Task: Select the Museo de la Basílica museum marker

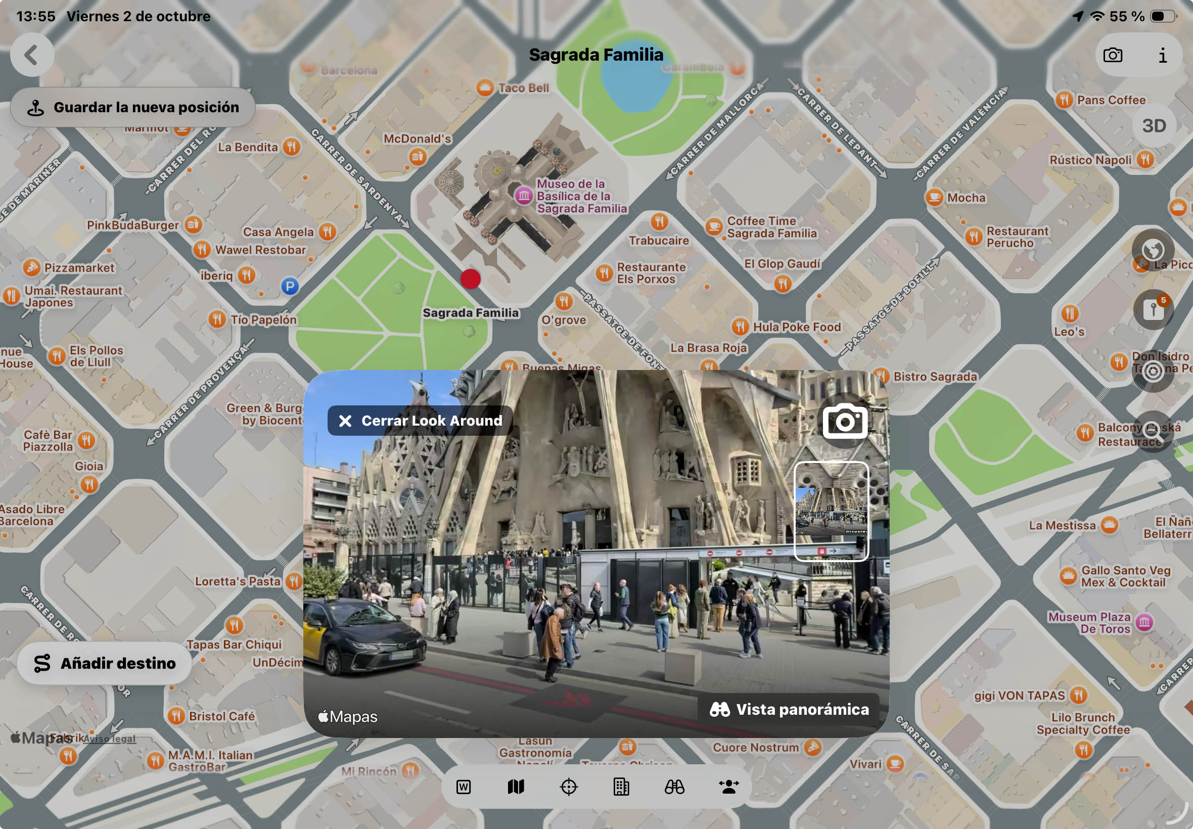Action: coord(524,196)
